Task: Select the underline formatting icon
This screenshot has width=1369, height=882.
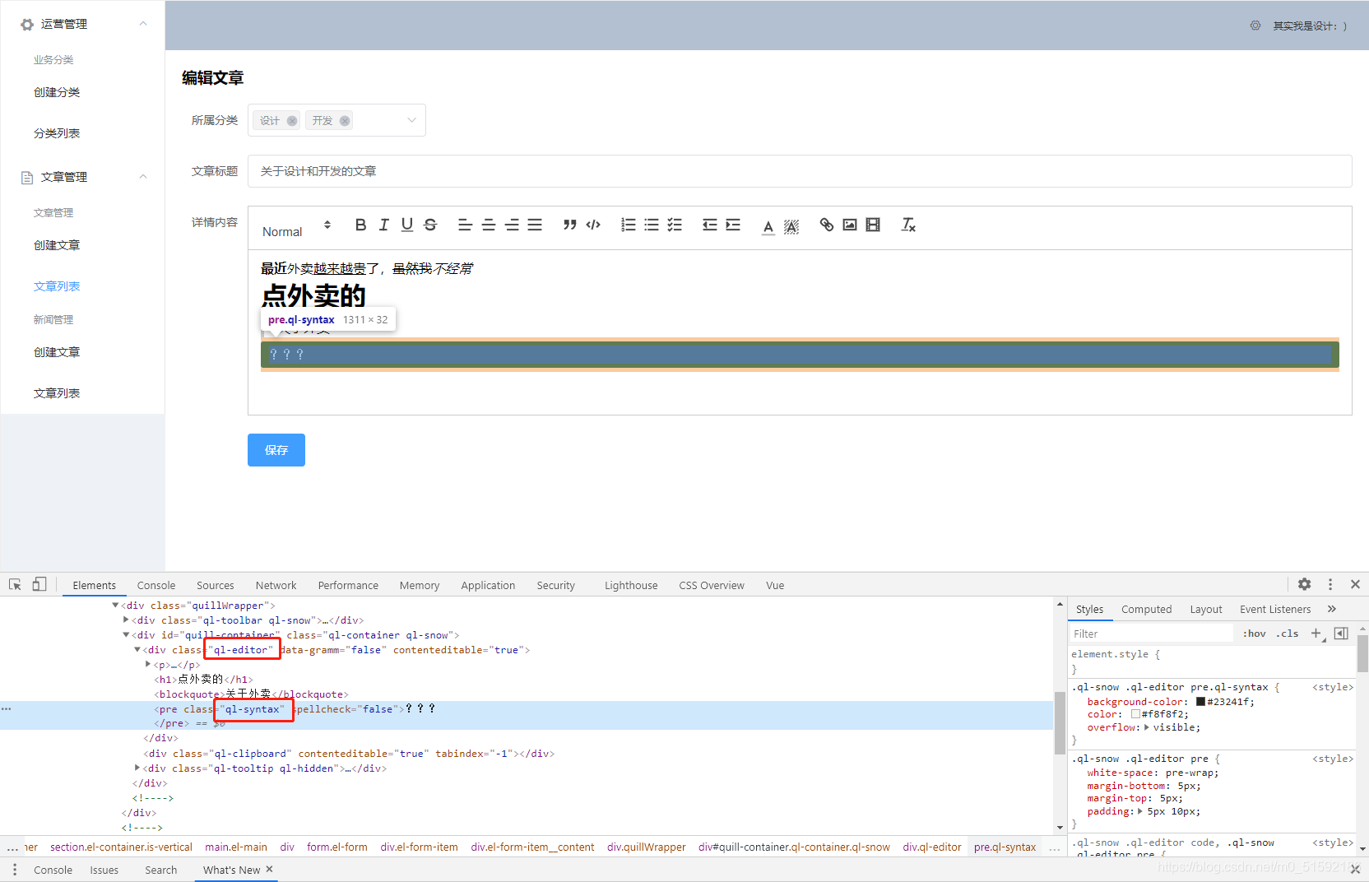Action: pyautogui.click(x=406, y=224)
